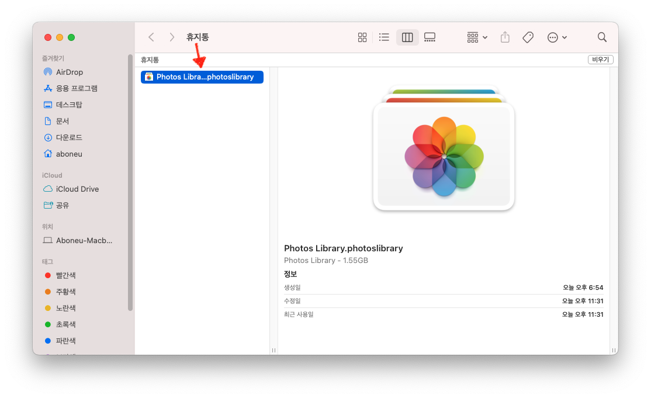This screenshot has width=651, height=398.
Task: Open aboneu home folder
Action: 69,154
